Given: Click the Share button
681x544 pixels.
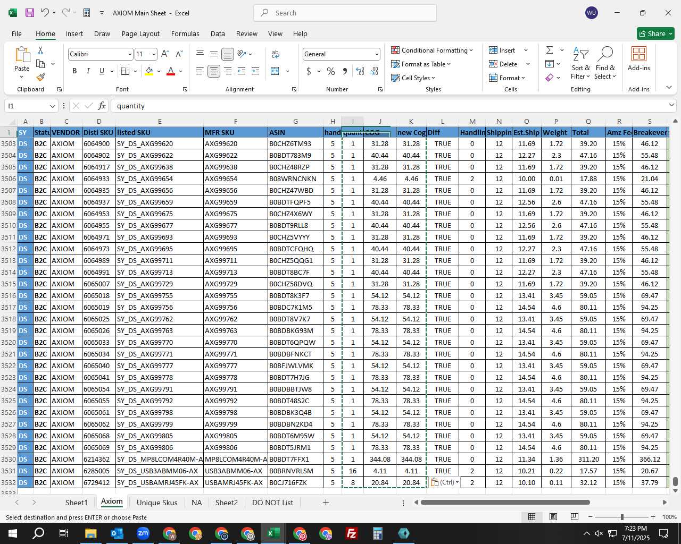Looking at the screenshot, I should 656,33.
